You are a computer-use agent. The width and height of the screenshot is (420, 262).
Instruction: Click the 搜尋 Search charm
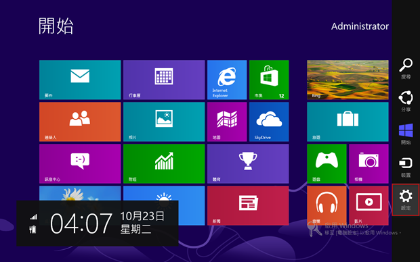coord(406,69)
